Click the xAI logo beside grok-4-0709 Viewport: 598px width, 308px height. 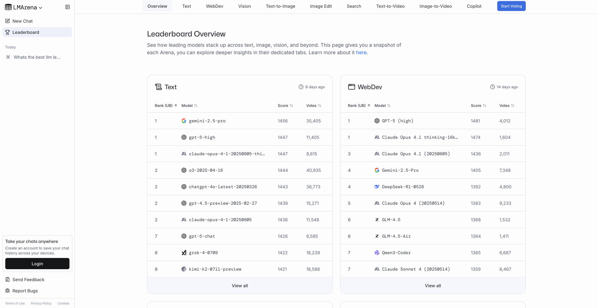tap(184, 253)
